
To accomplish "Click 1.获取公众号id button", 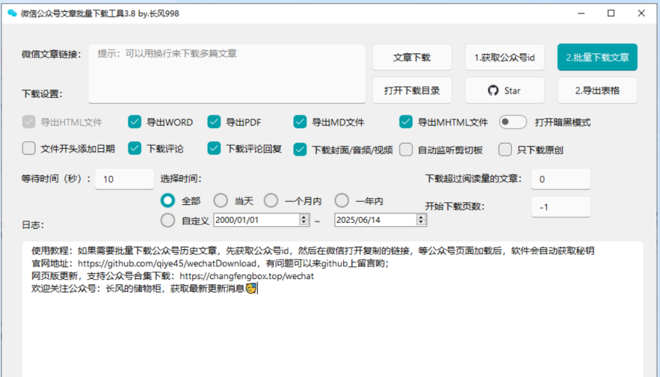I will pyautogui.click(x=505, y=57).
